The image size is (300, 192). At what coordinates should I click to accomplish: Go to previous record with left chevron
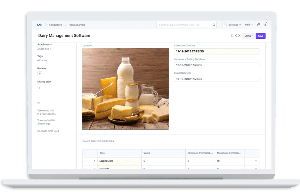236,36
